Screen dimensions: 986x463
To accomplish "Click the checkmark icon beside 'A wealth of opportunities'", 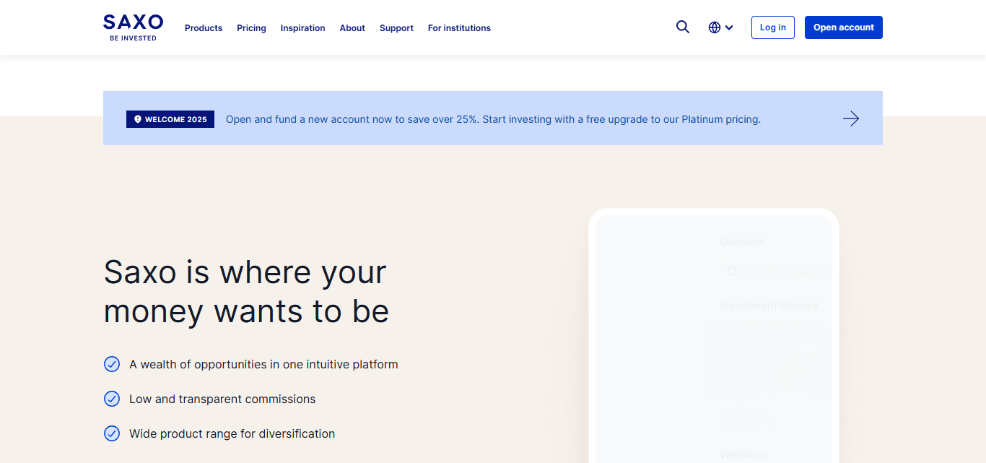I will click(112, 364).
